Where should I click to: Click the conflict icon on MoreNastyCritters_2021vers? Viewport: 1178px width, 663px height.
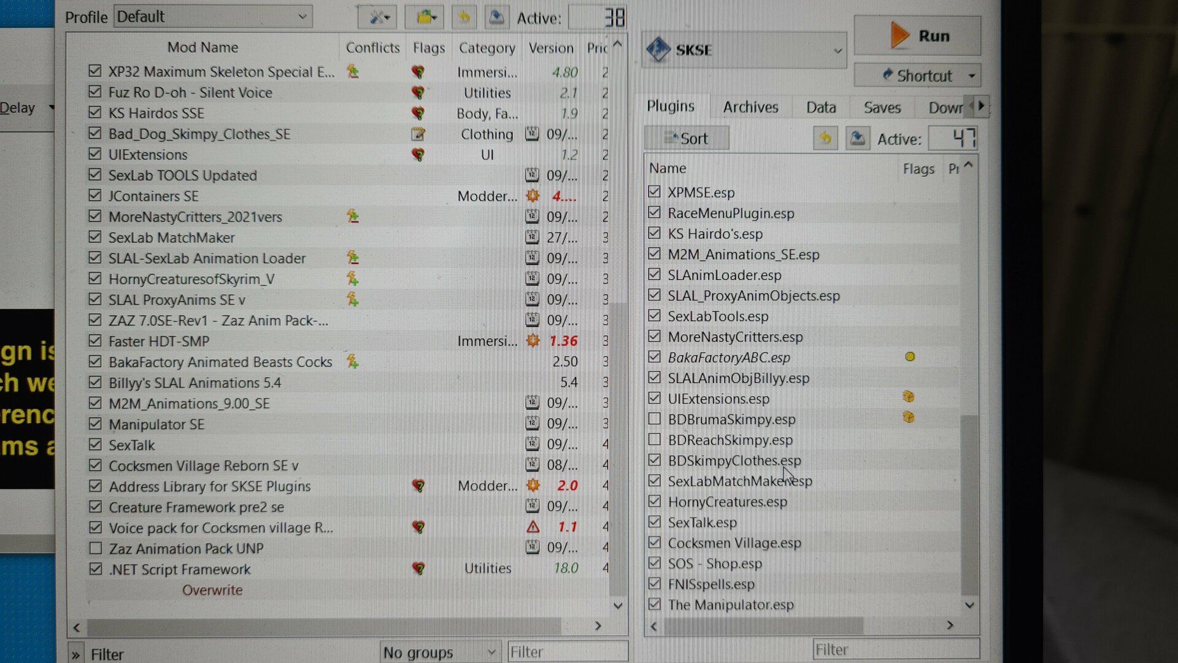click(353, 216)
